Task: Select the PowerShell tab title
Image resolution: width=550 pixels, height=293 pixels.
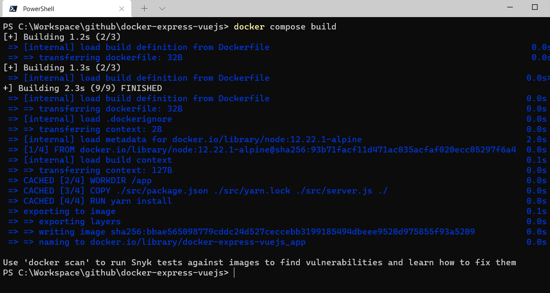Action: point(39,9)
